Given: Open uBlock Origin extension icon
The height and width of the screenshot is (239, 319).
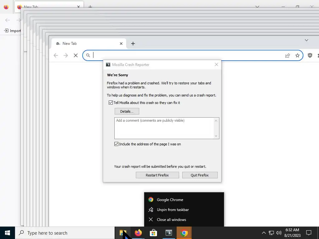Looking at the screenshot, I should coord(310,55).
